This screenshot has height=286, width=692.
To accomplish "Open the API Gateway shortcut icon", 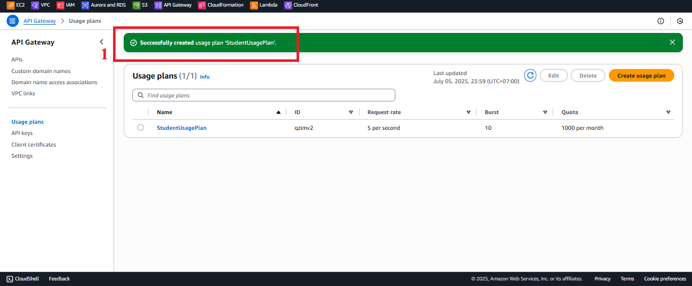I will pos(158,5).
